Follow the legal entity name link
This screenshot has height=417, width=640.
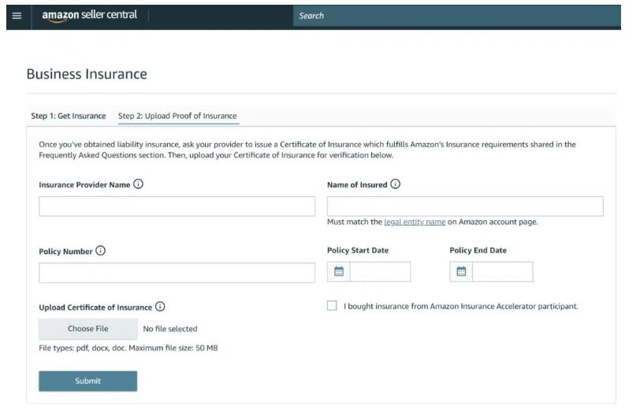click(x=415, y=222)
